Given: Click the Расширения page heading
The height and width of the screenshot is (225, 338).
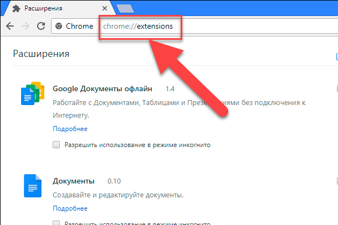Looking at the screenshot, I should [41, 54].
